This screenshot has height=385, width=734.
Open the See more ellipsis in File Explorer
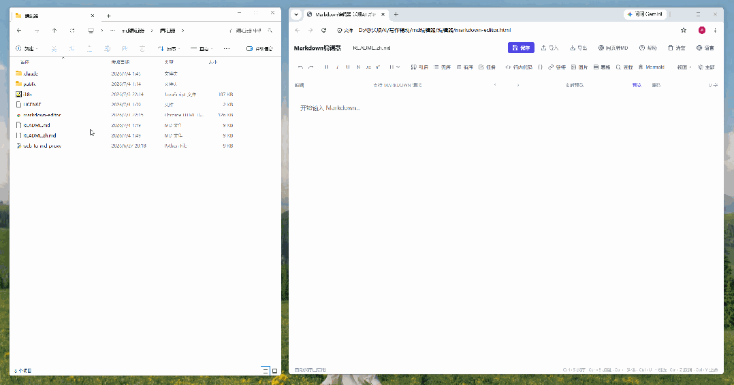tap(227, 49)
